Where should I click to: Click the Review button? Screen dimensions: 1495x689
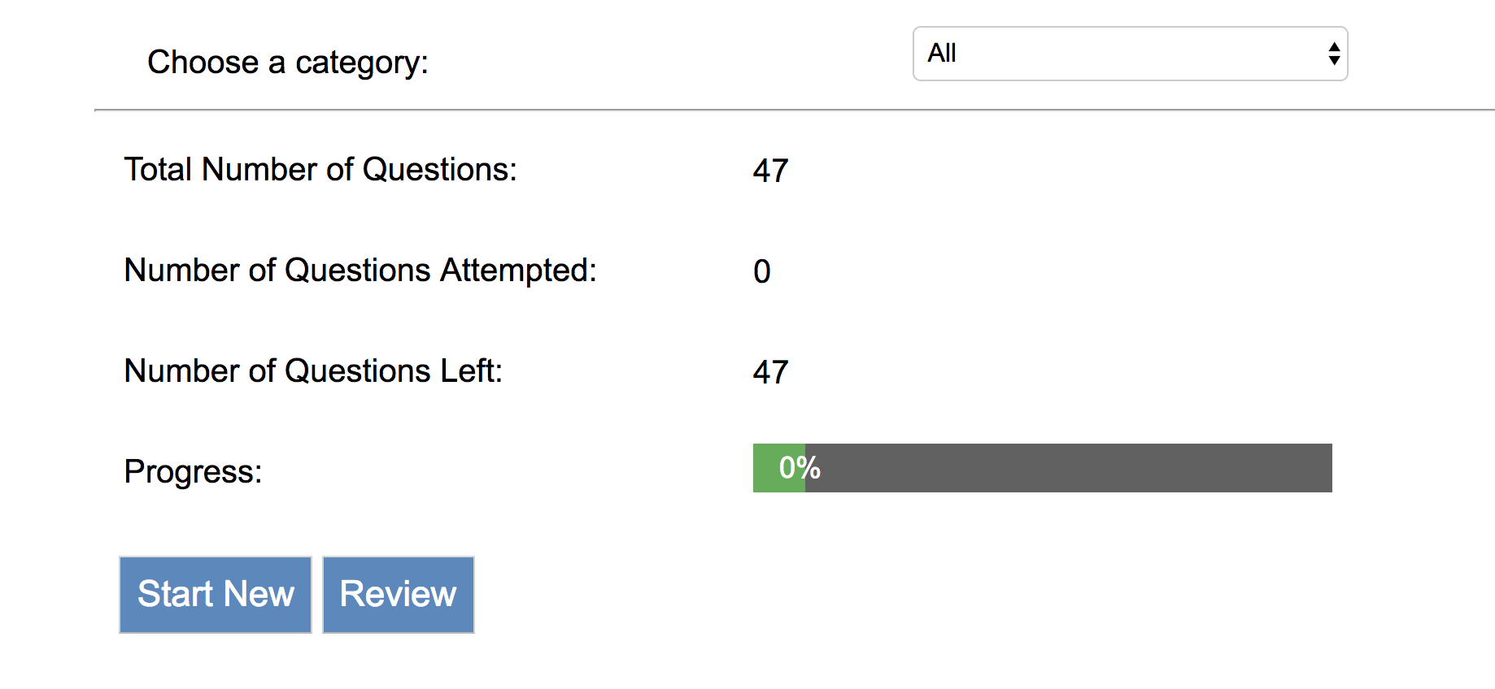pos(399,595)
